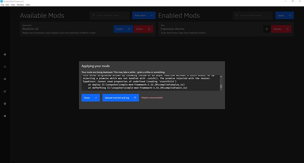The image size is (304, 163).
Task: Click the plus circle icon on Enable
Action: point(129,29)
